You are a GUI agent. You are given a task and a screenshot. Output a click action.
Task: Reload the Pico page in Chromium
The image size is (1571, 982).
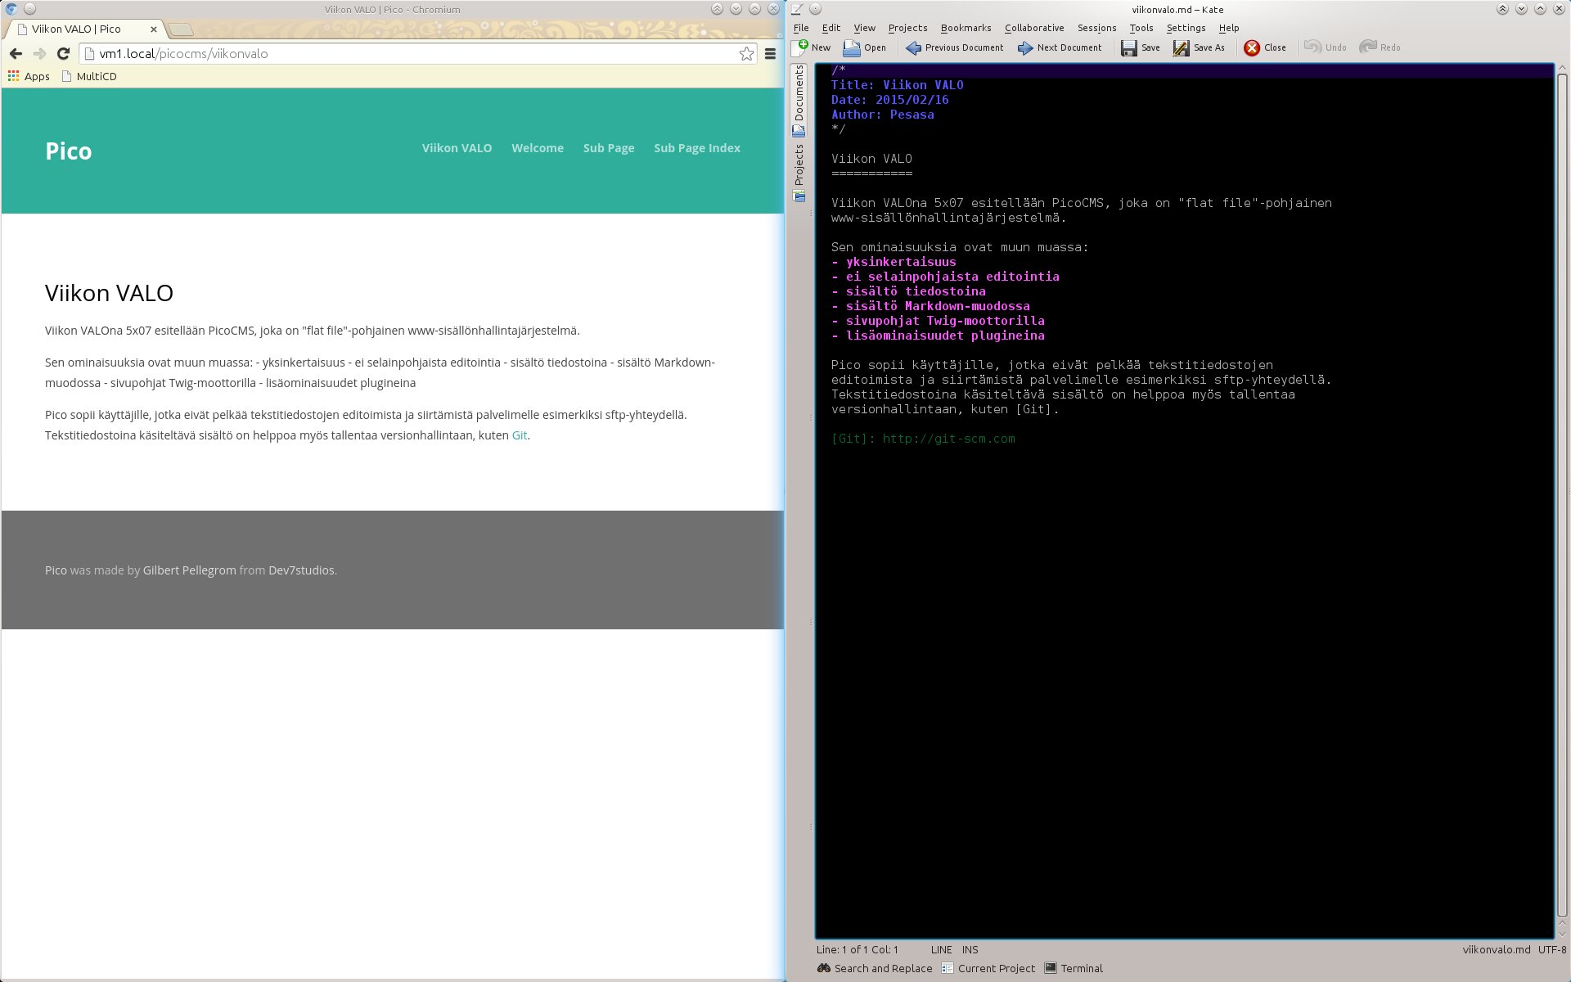click(x=63, y=53)
